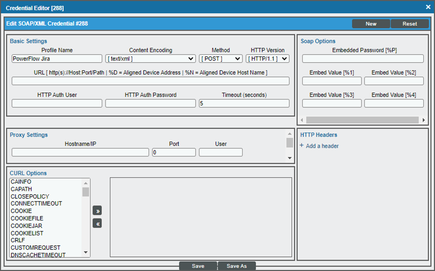Screen dimensions: 435x271
Task: Close the Credential Editor dialog
Action: (428, 7)
